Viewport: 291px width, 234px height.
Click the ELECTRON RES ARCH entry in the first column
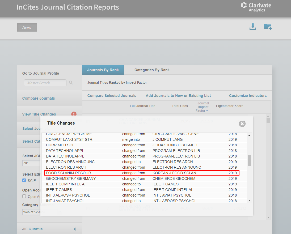[x=66, y=167]
